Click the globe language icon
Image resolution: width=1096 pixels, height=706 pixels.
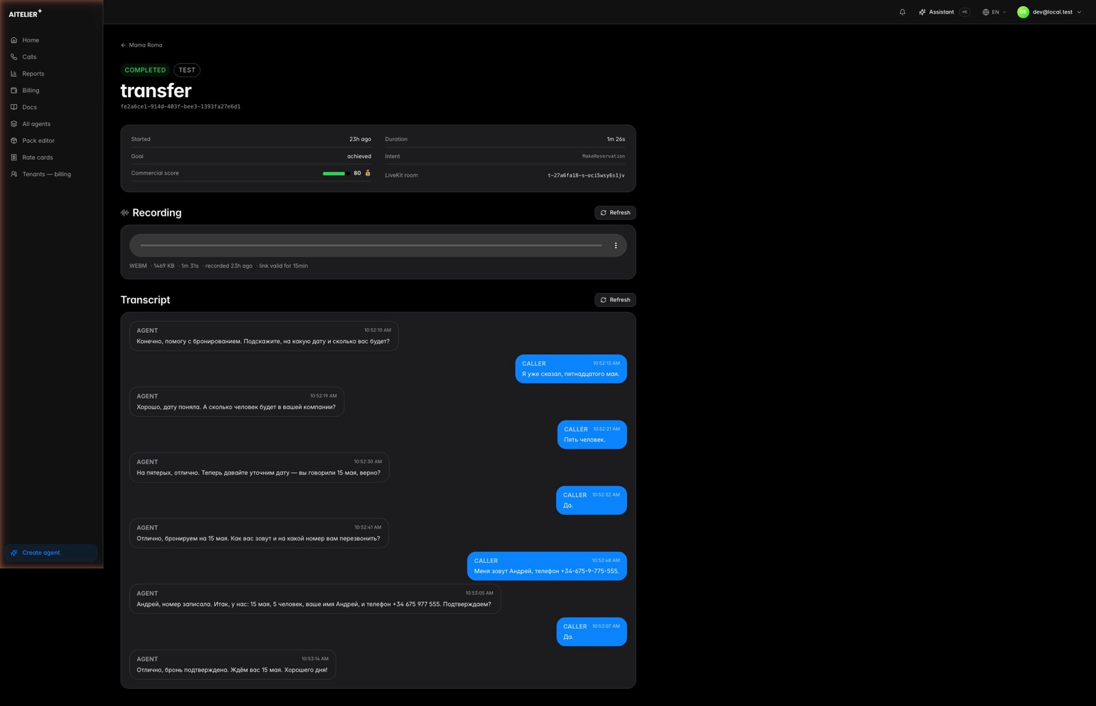coord(986,12)
